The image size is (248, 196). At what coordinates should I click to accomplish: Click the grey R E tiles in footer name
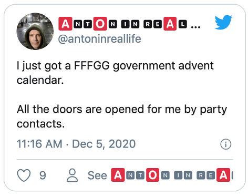click(x=205, y=175)
